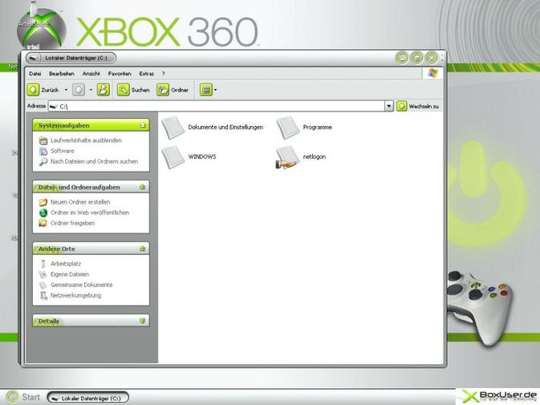Click the Ordner freigeben link
Viewport: 540px width, 405px height.
(73, 223)
